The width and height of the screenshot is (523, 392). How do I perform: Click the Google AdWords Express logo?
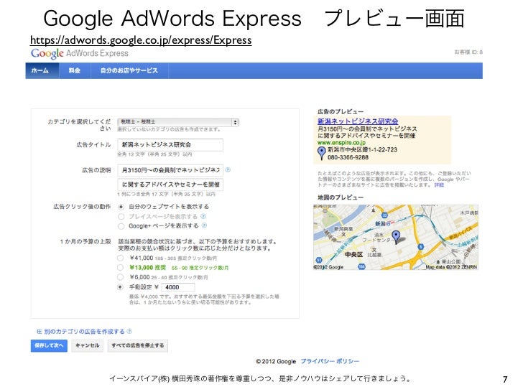coord(79,53)
